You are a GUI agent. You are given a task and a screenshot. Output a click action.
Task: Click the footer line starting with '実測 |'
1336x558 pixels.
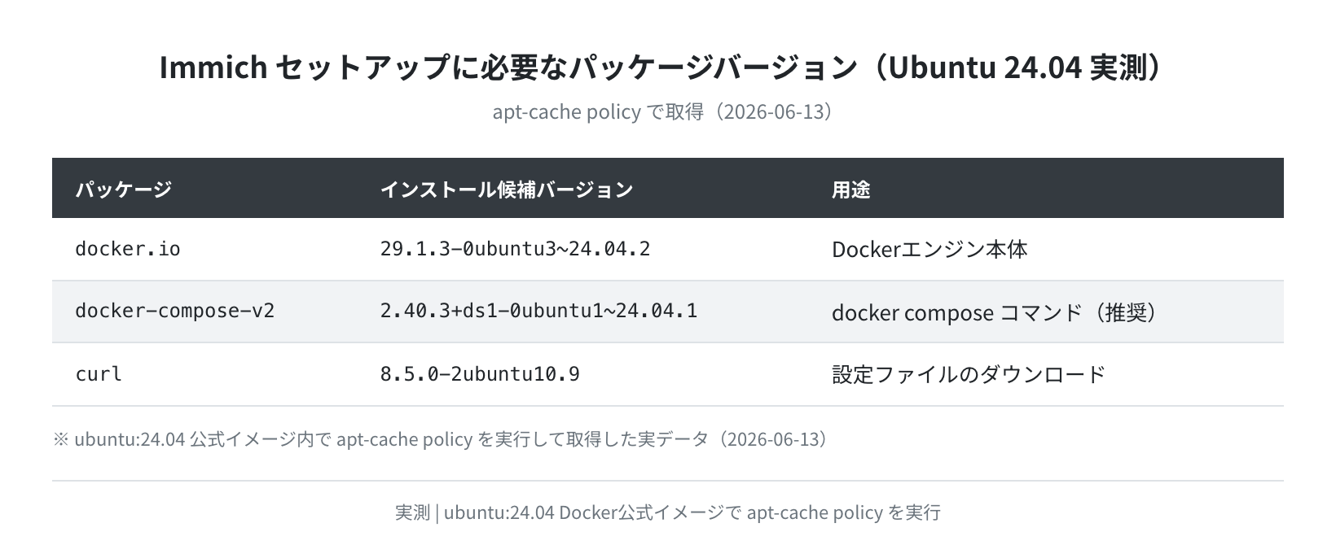[667, 512]
